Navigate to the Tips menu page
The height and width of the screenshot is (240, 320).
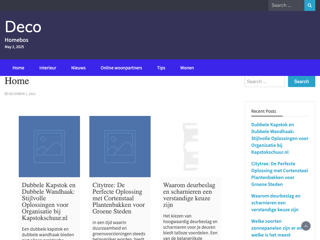(161, 68)
